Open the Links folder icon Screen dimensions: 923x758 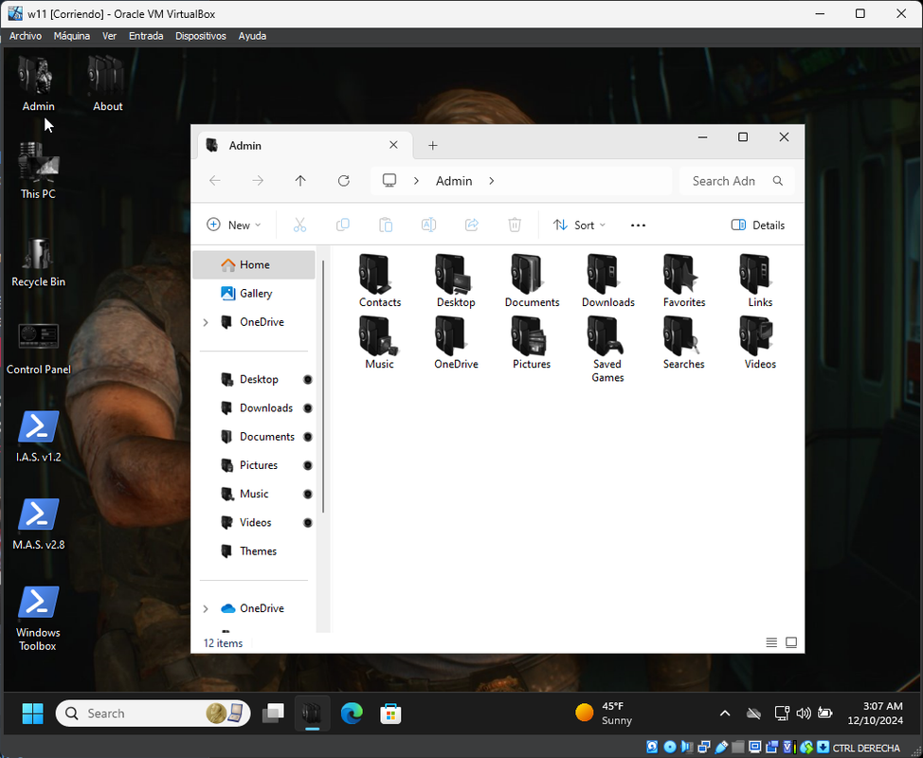click(x=759, y=280)
